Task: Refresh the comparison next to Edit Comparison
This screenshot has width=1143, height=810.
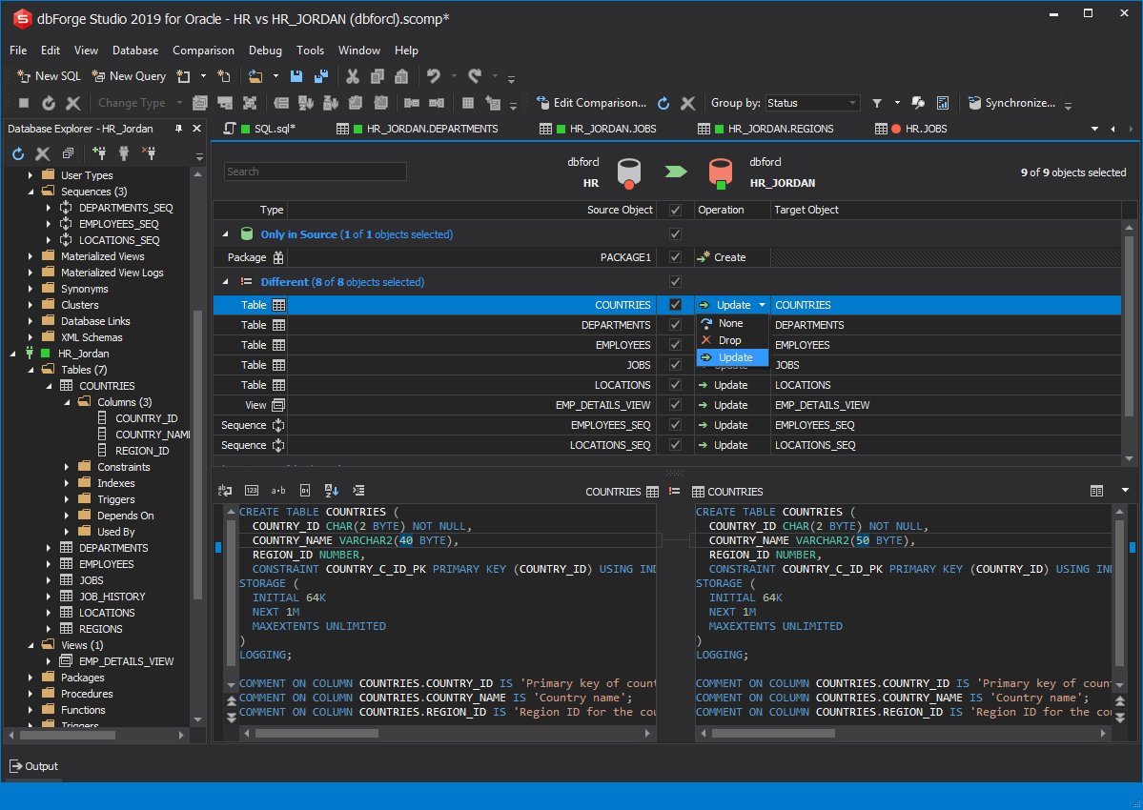Action: pos(663,103)
